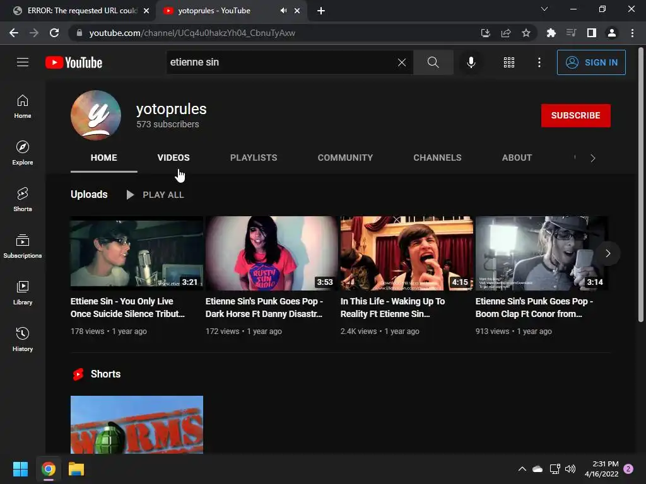Image resolution: width=646 pixels, height=484 pixels.
Task: Click the 3:21 video thumbnail
Action: [x=137, y=253]
